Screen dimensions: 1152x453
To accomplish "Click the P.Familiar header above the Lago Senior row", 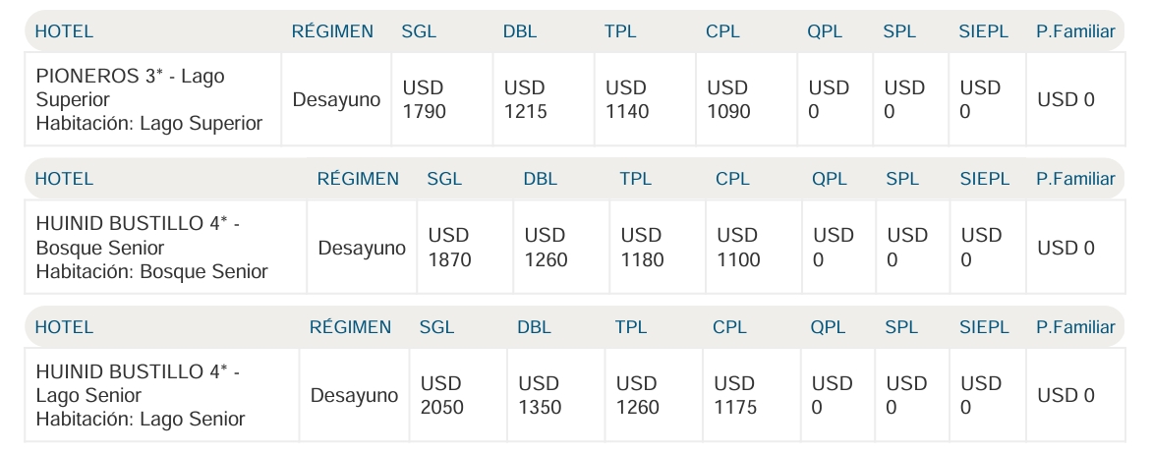I will (1075, 327).
